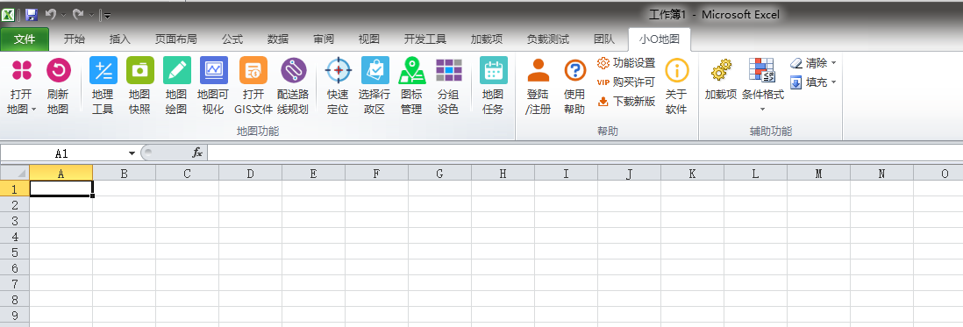Image resolution: width=963 pixels, height=327 pixels.
Task: Switch to the 视图 View tab
Action: point(369,39)
